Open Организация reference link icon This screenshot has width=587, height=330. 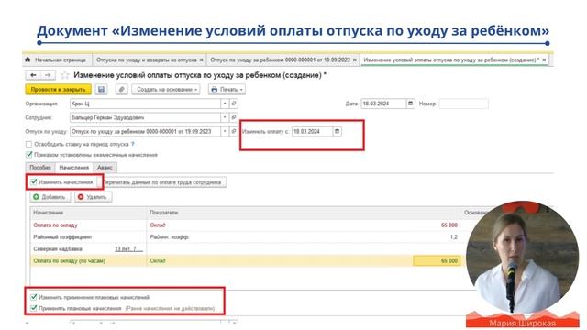click(234, 104)
